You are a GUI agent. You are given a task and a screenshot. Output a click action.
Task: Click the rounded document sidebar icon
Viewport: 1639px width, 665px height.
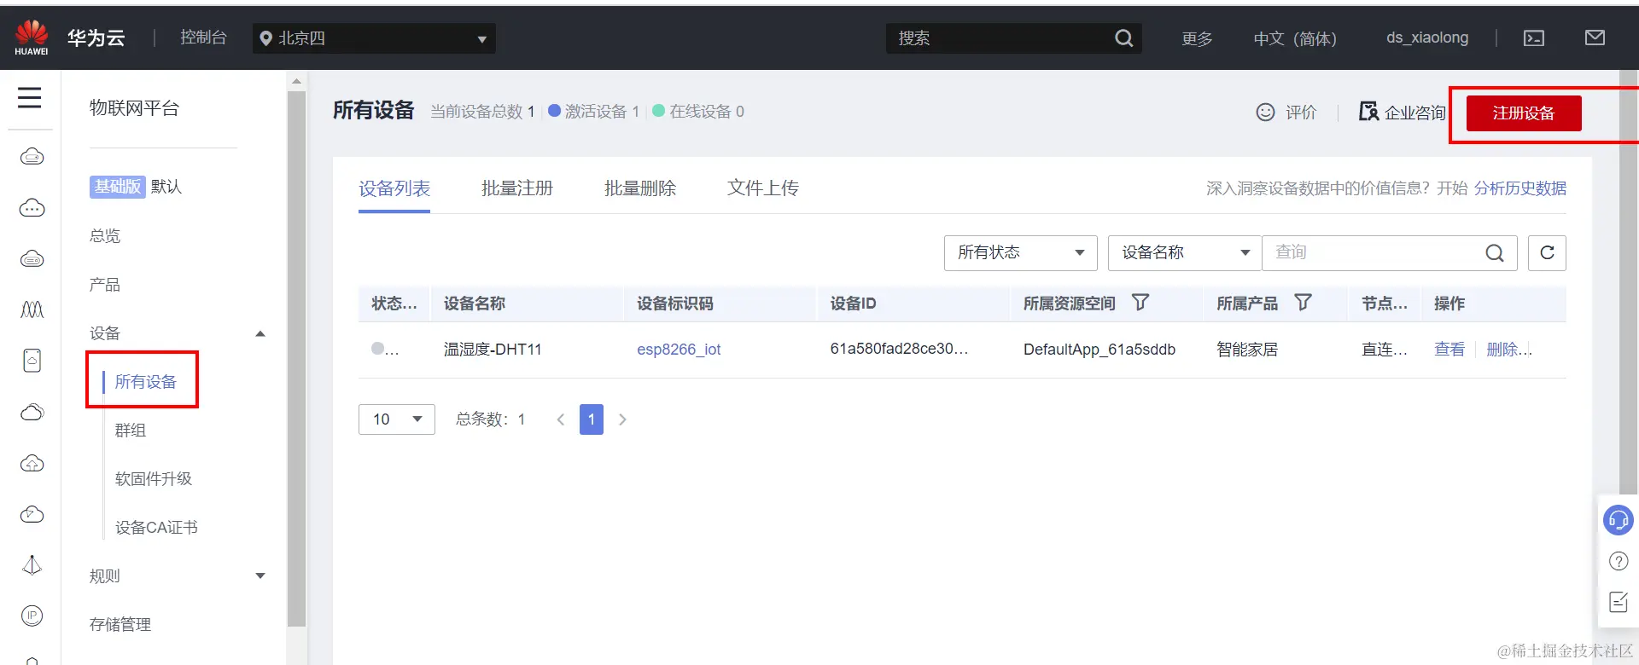pos(32,361)
